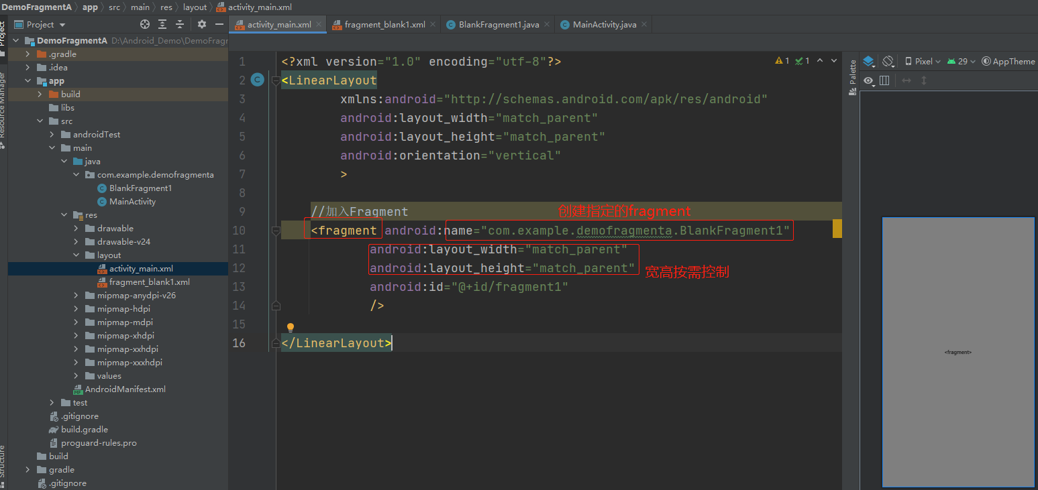Image resolution: width=1038 pixels, height=490 pixels.
Task: Click the Expand All icon in Project panel
Action: coord(162,24)
